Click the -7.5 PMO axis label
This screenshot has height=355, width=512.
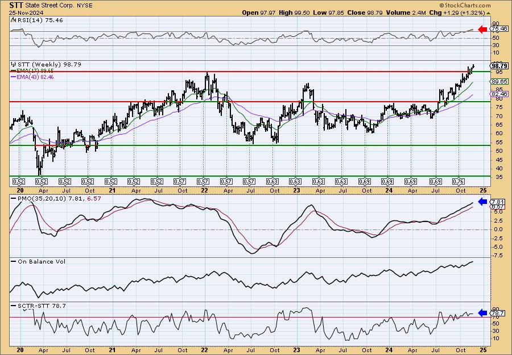(x=498, y=256)
